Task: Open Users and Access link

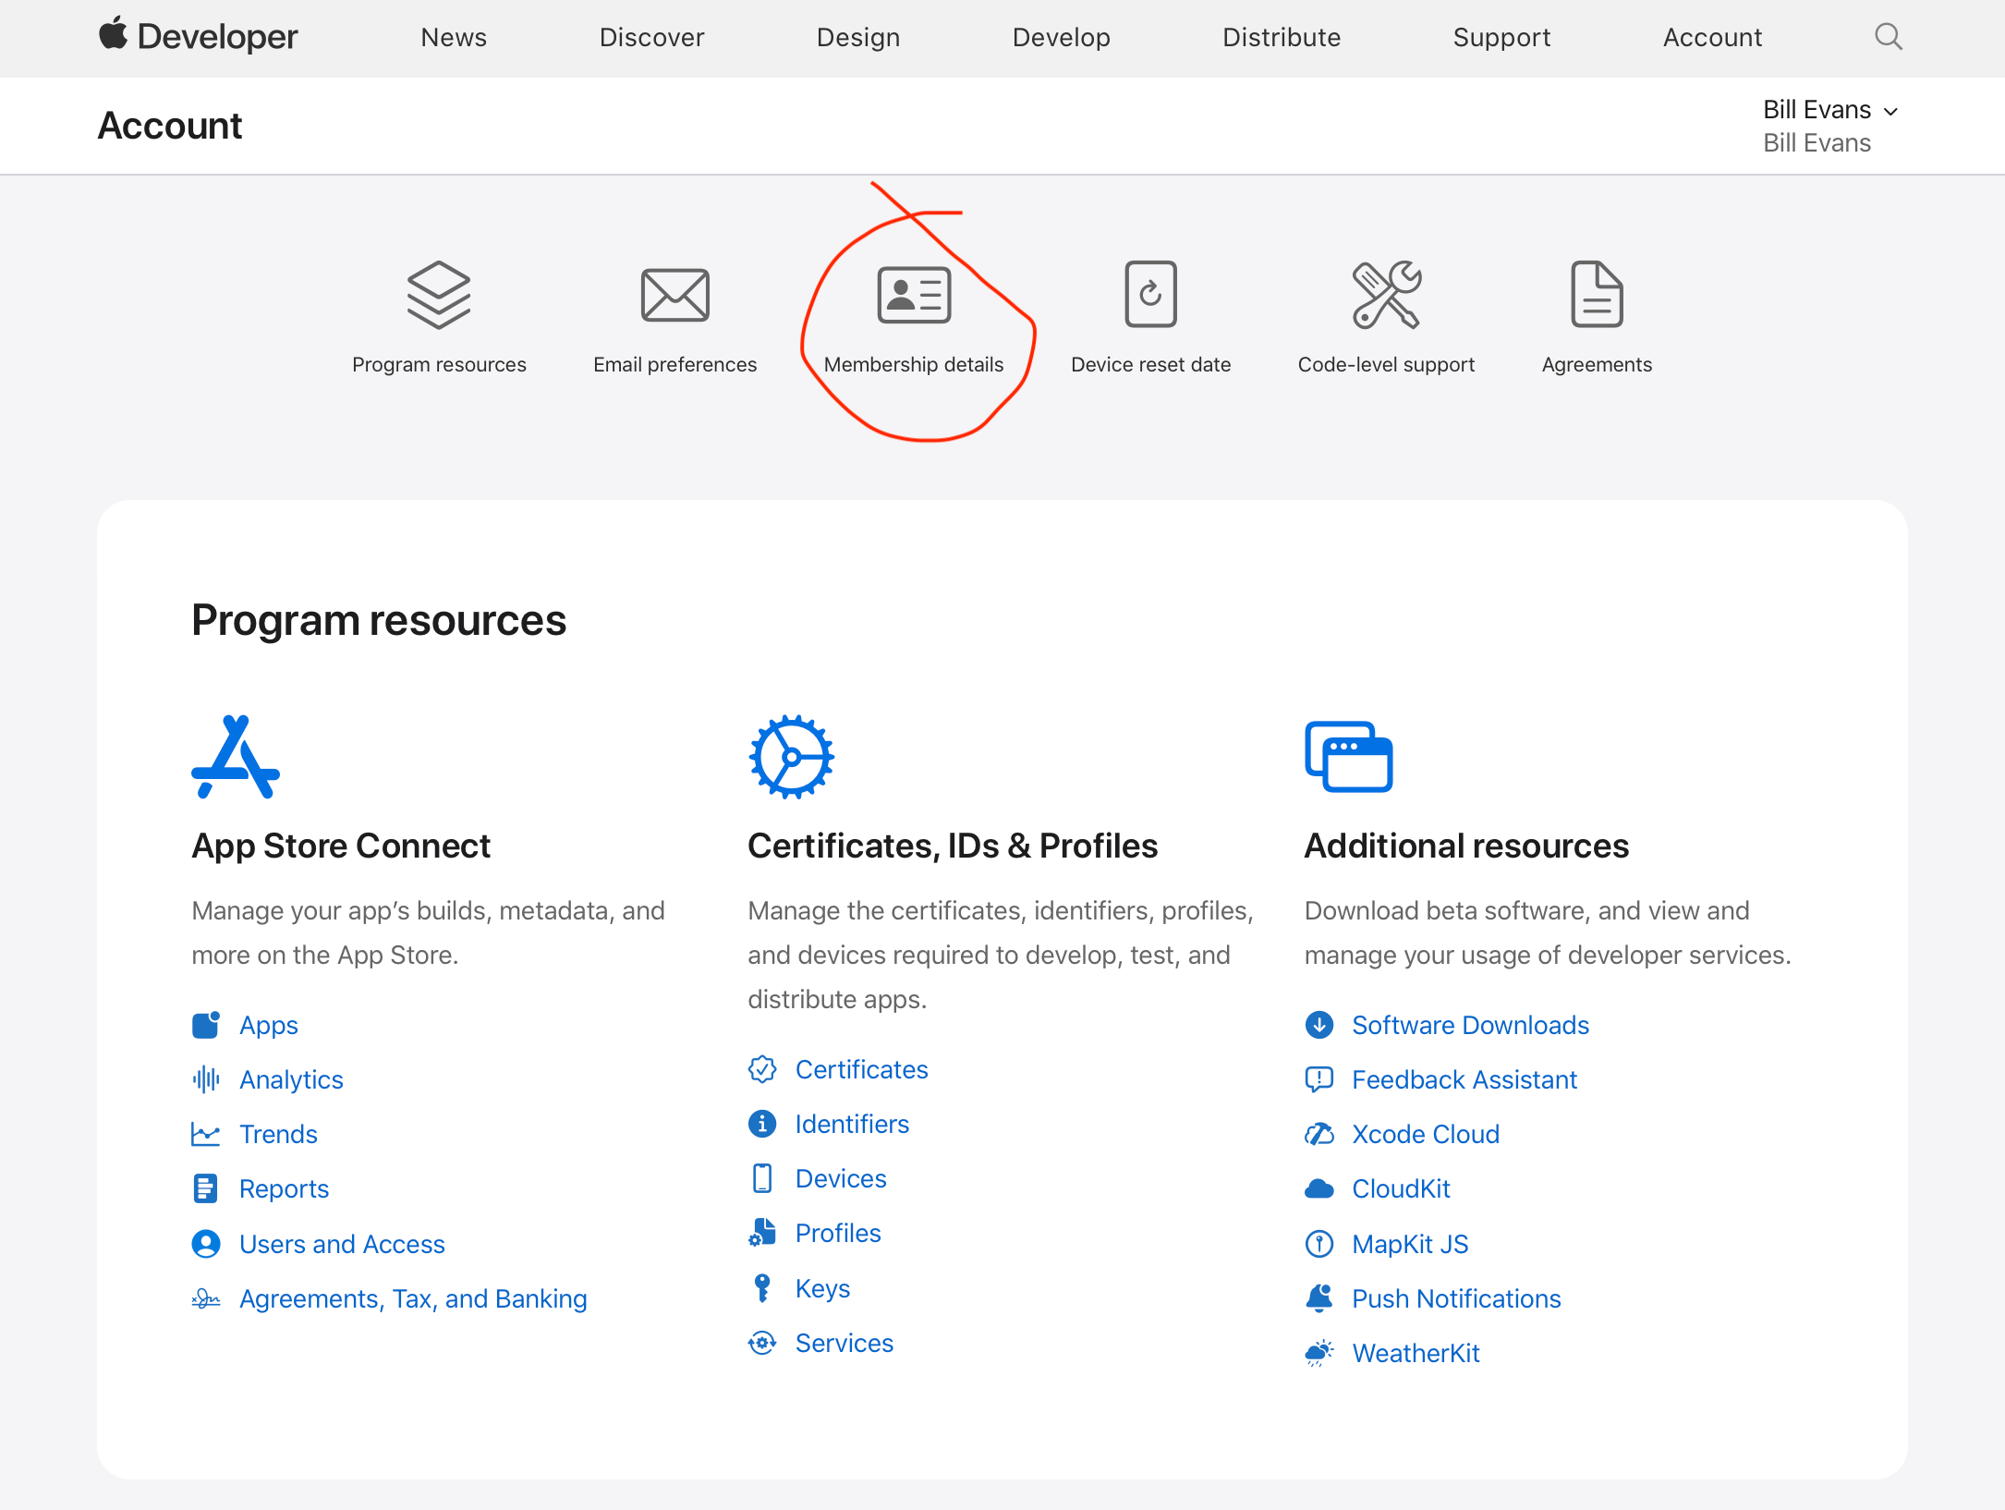Action: pyautogui.click(x=342, y=1244)
